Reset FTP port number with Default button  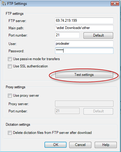(98, 35)
